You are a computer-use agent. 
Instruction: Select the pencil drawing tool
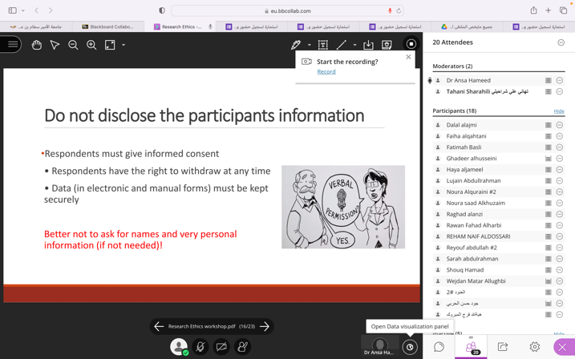click(296, 45)
